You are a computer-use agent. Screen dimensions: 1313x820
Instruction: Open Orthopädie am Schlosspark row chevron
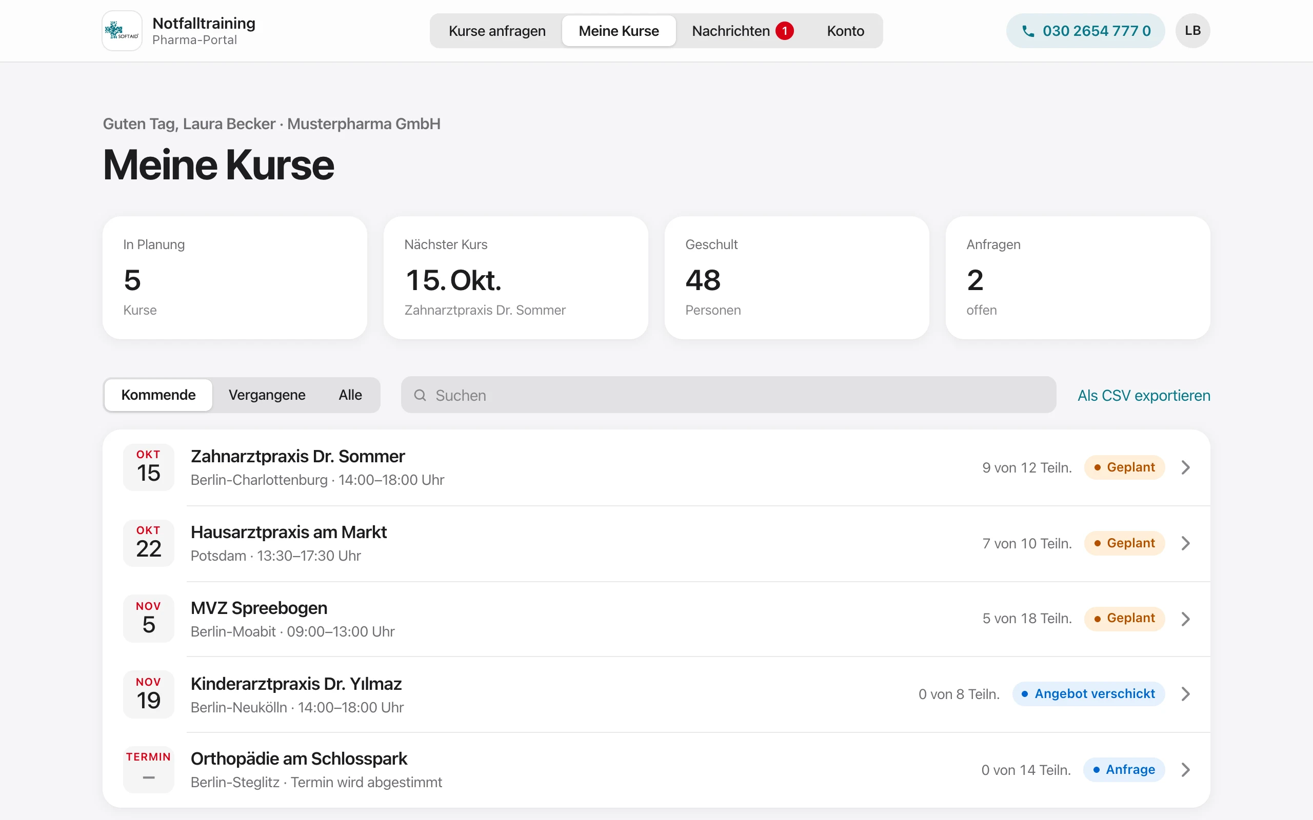[1185, 770]
